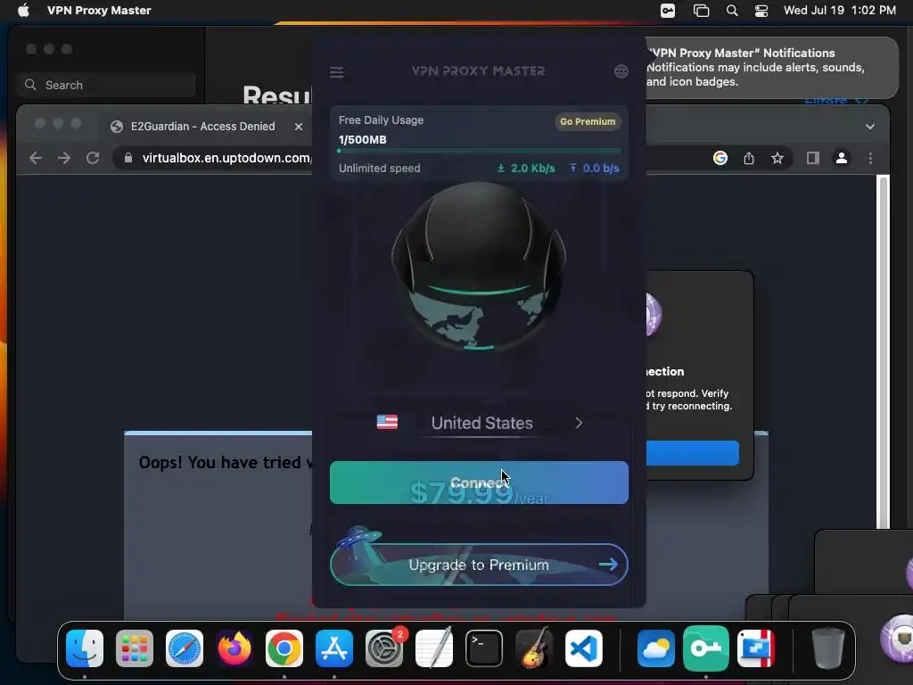The height and width of the screenshot is (685, 913).
Task: Close the E2Guardian browser tab
Action: point(299,127)
